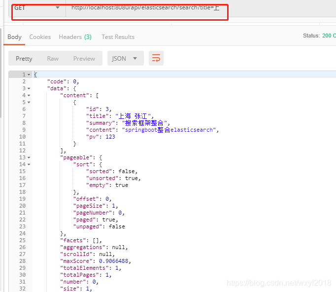Collapse the fold arrow at line 5
Viewport: 336px width, 292px height.
point(29,102)
